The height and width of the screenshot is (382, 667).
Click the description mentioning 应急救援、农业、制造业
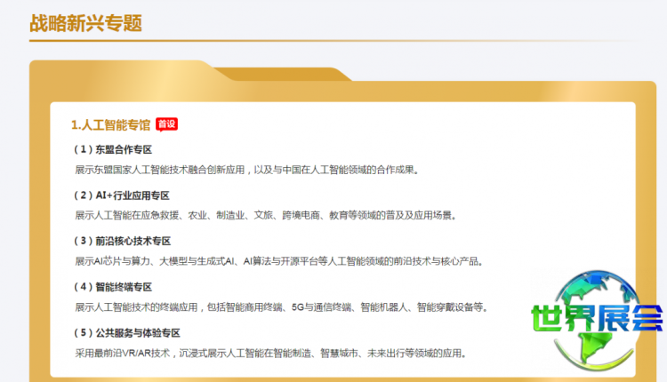(264, 215)
